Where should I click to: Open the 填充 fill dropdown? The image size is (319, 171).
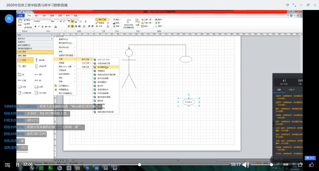117,20
